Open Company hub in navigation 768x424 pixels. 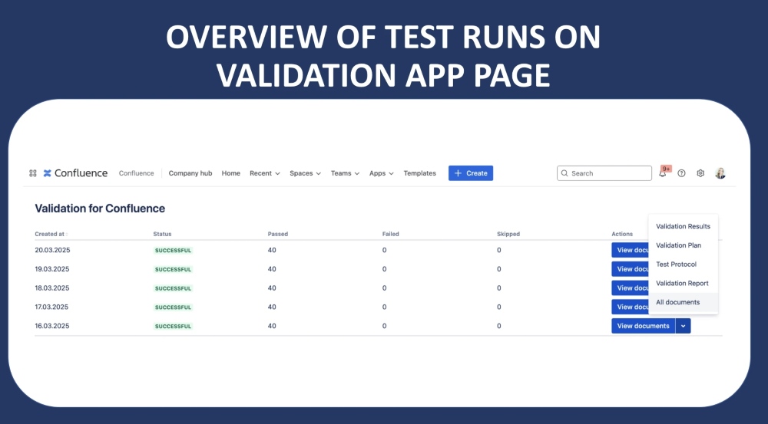click(190, 173)
